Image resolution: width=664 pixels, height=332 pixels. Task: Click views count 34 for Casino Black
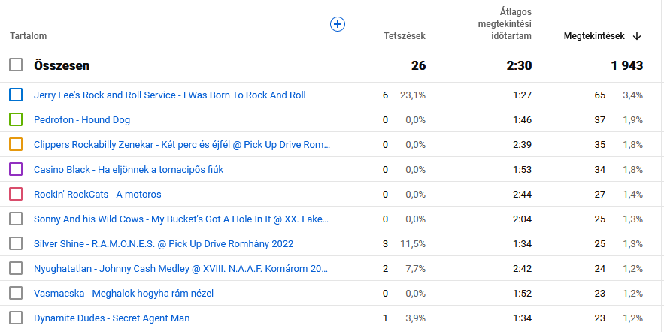pyautogui.click(x=599, y=170)
